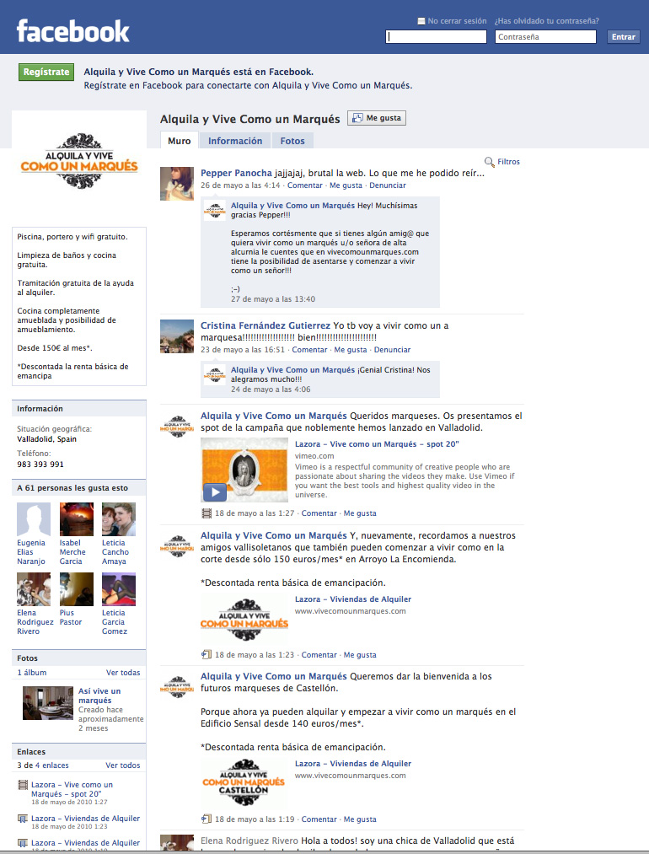The height and width of the screenshot is (854, 649).
Task: Click Denunciar on Pepper Panocha's post
Action: click(388, 185)
